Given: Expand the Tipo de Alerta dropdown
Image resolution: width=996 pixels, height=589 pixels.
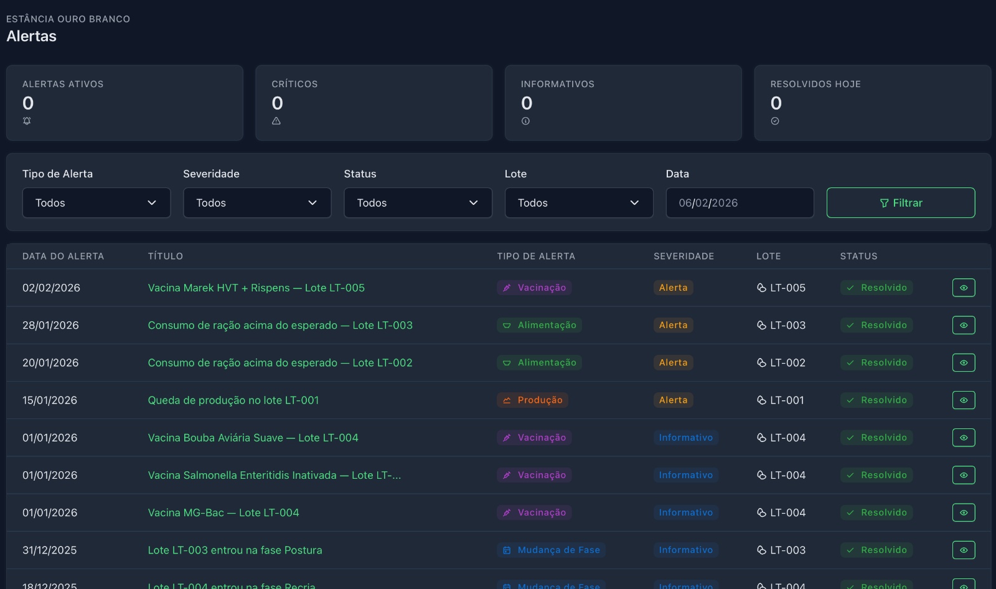Looking at the screenshot, I should coord(96,203).
